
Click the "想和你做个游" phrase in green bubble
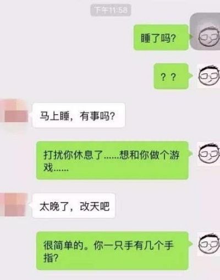click(x=149, y=155)
